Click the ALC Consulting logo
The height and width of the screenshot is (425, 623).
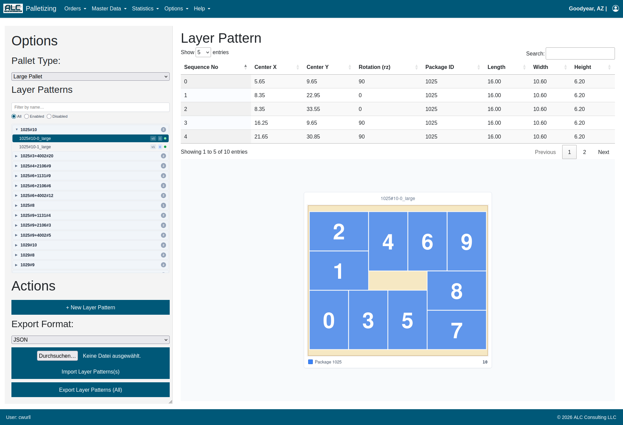click(13, 8)
